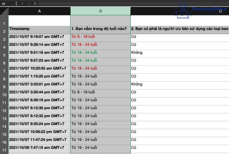This screenshot has width=229, height=154.
Task: Select timestamp 2021/10/07 10:56:22 pm GMT+7
Action: (40, 133)
